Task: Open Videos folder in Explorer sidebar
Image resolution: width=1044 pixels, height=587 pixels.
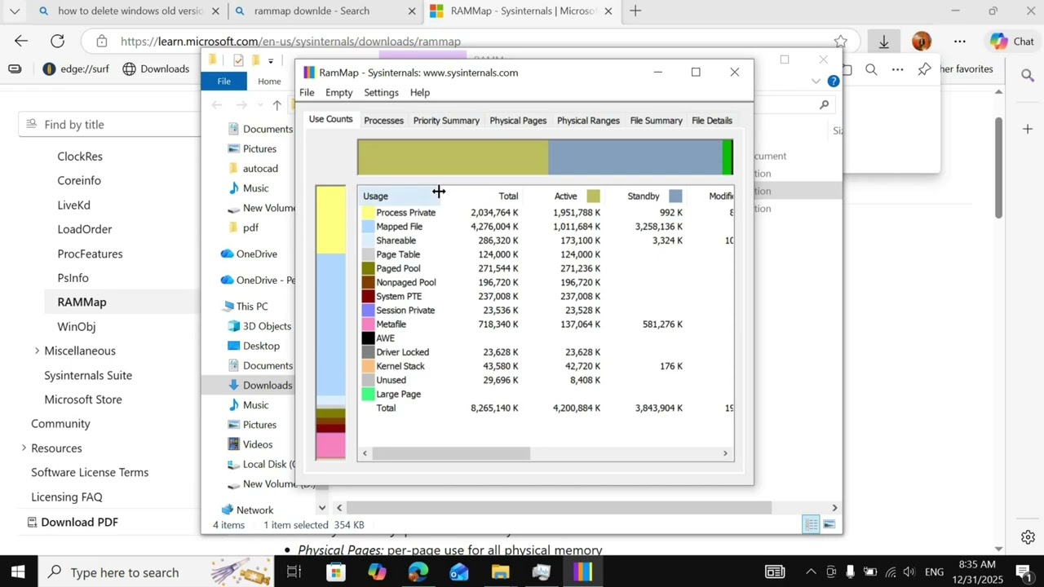Action: click(250, 444)
